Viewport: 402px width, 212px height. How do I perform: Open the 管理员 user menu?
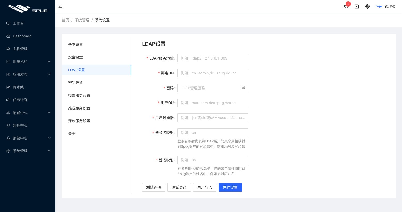[386, 6]
